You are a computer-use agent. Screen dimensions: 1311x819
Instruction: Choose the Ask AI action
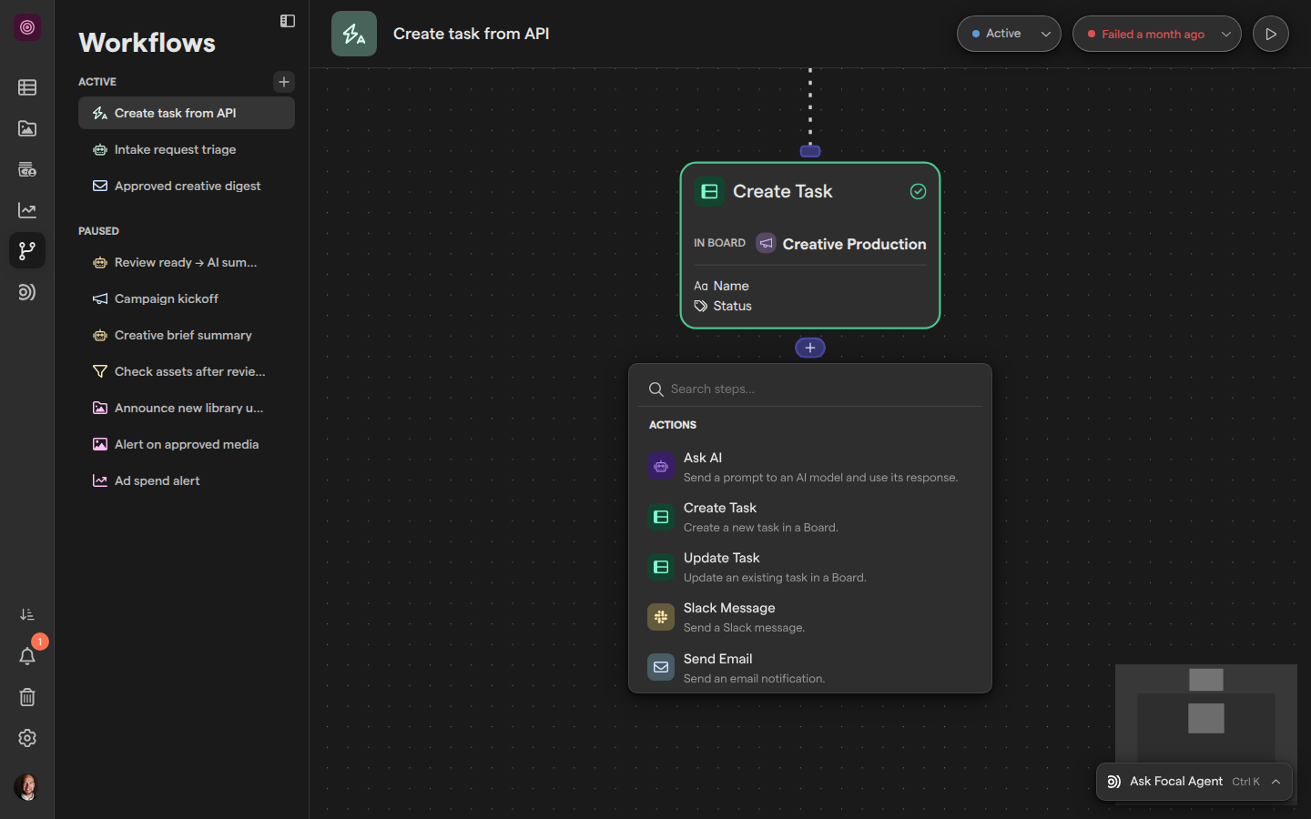(x=810, y=467)
